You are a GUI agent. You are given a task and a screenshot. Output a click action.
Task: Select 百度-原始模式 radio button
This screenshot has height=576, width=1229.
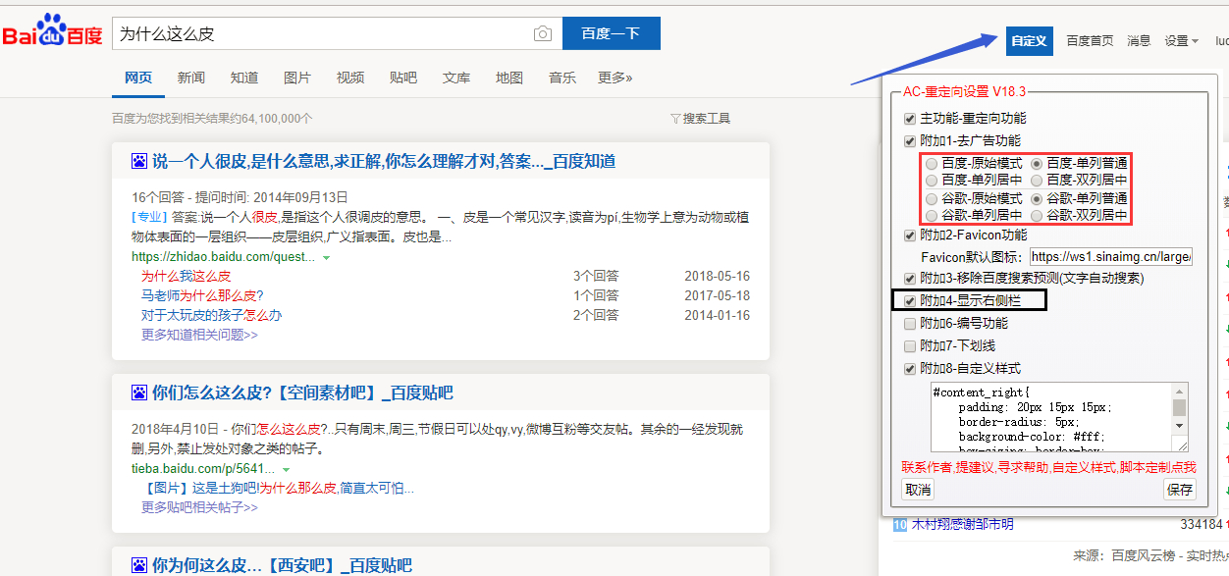point(932,163)
